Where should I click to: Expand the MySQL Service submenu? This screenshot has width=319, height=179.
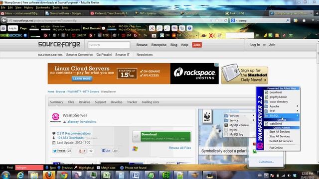coord(239,120)
